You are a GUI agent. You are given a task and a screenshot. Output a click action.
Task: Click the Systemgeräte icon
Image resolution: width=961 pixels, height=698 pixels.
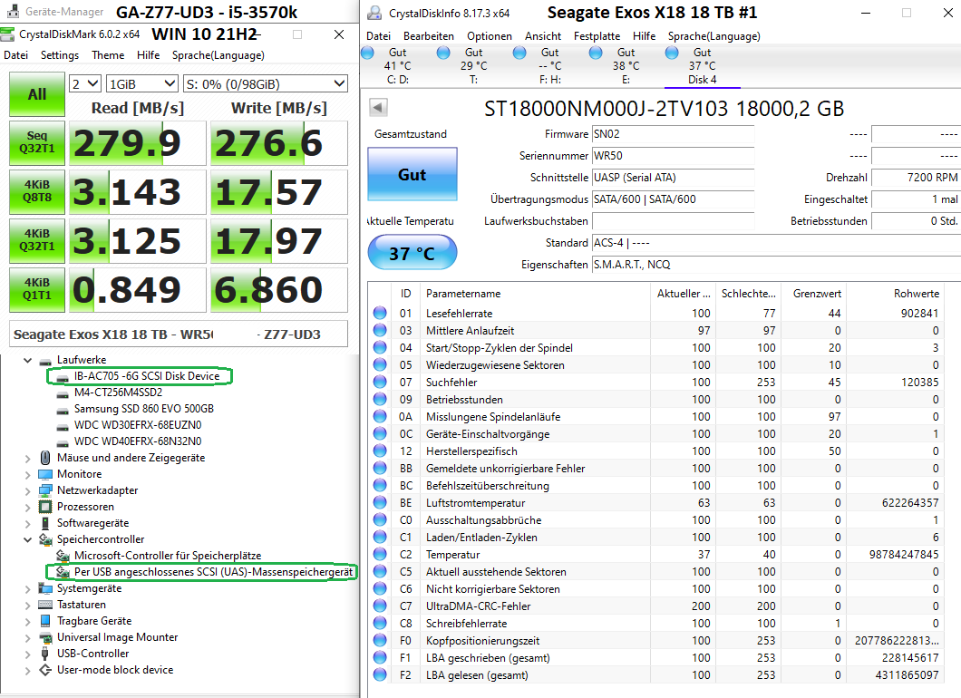point(45,588)
